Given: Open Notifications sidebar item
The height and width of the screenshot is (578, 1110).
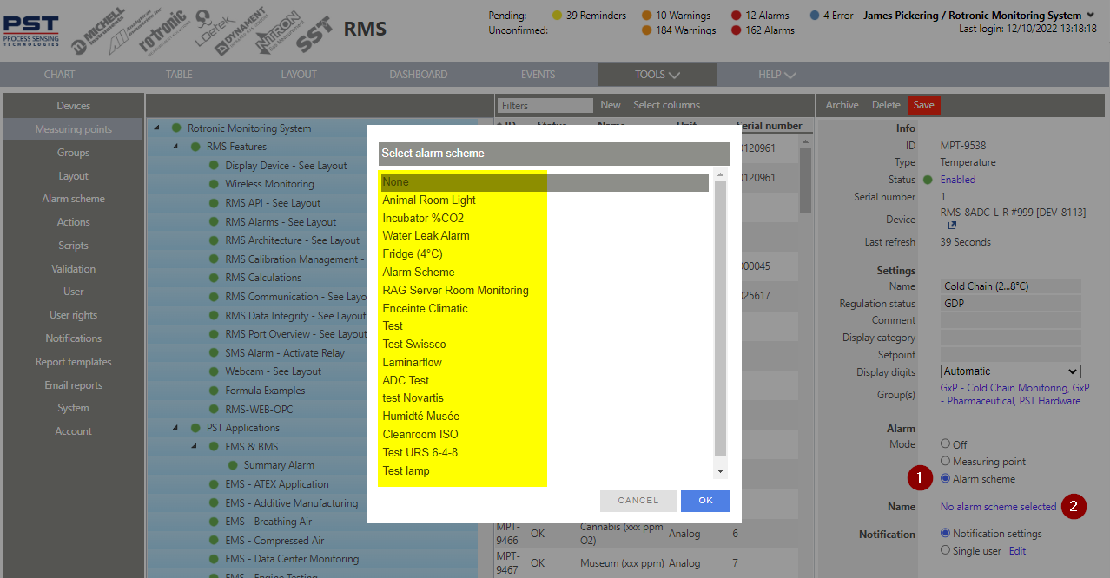Looking at the screenshot, I should coord(73,338).
